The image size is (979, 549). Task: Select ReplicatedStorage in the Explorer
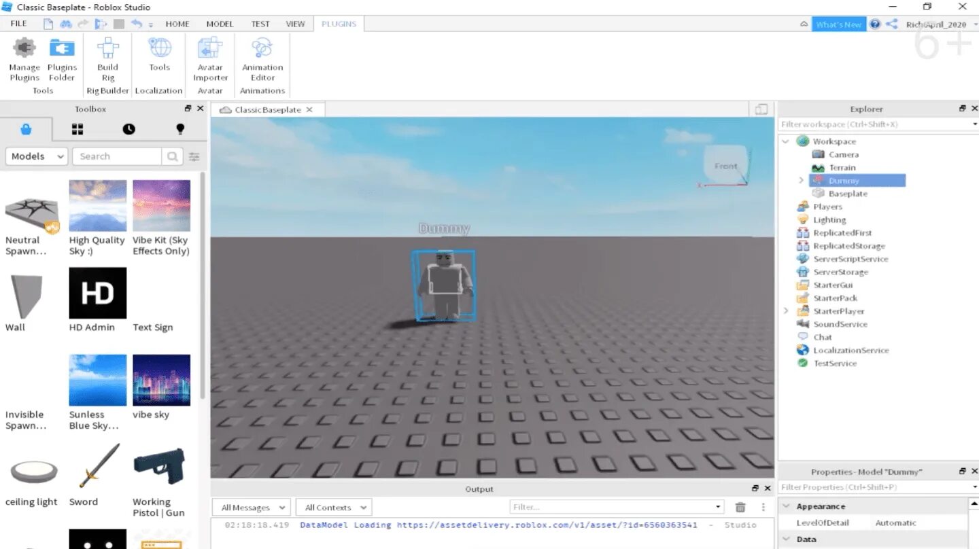(849, 246)
